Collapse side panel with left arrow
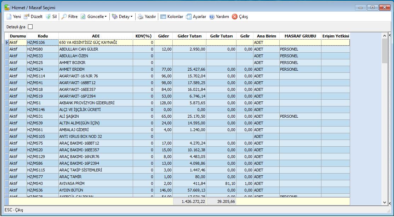Screen dimensions: 394x217 390,36
